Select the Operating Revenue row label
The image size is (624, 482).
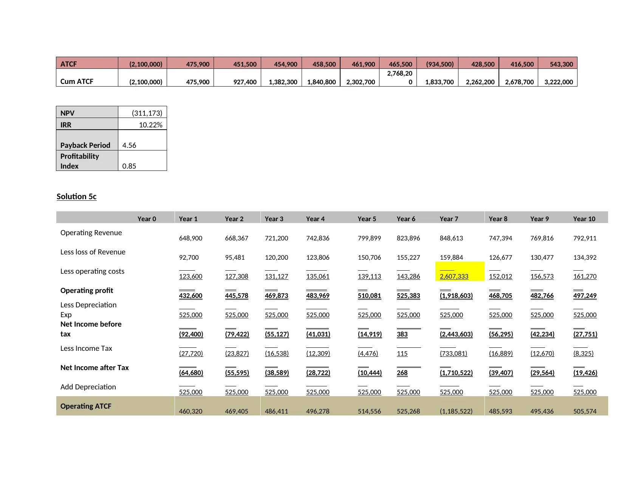(x=91, y=232)
